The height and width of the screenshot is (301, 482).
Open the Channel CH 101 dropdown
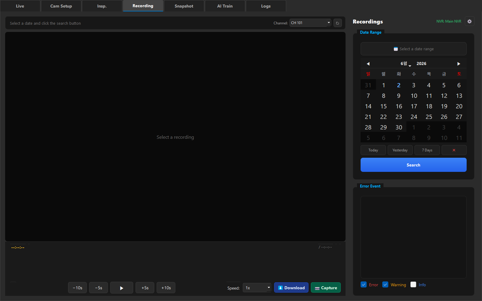coord(310,23)
